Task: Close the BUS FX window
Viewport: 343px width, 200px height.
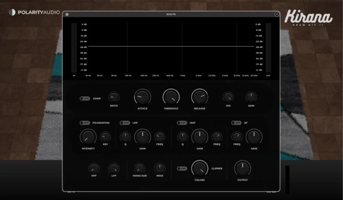Action: click(277, 14)
